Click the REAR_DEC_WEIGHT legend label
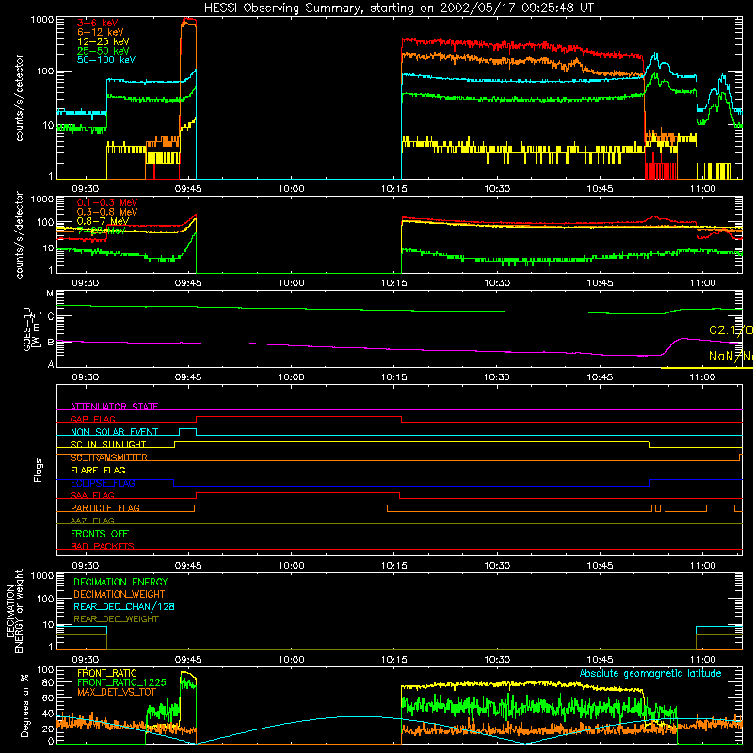753x753 pixels. pyautogui.click(x=116, y=619)
